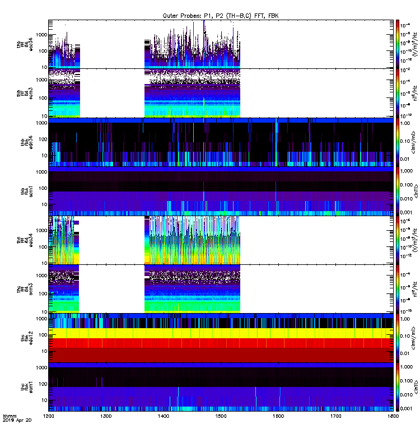Click the "2019 Apr 20" date label

pyautogui.click(x=17, y=420)
